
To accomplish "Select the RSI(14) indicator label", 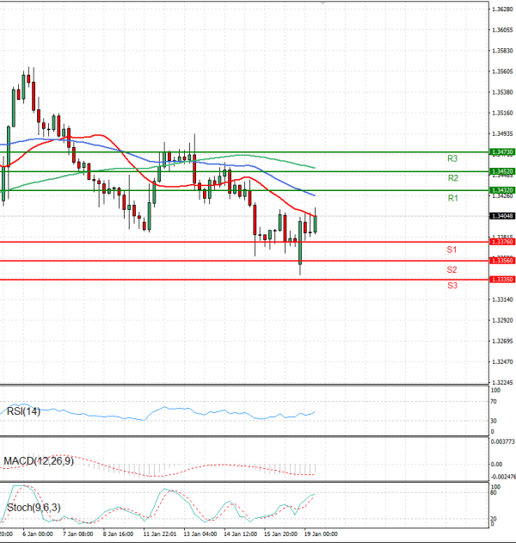I will point(24,410).
